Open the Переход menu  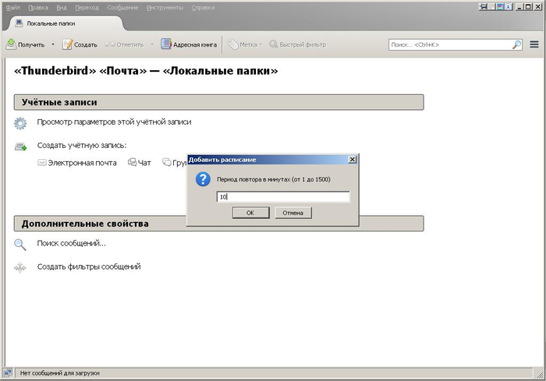tap(87, 7)
